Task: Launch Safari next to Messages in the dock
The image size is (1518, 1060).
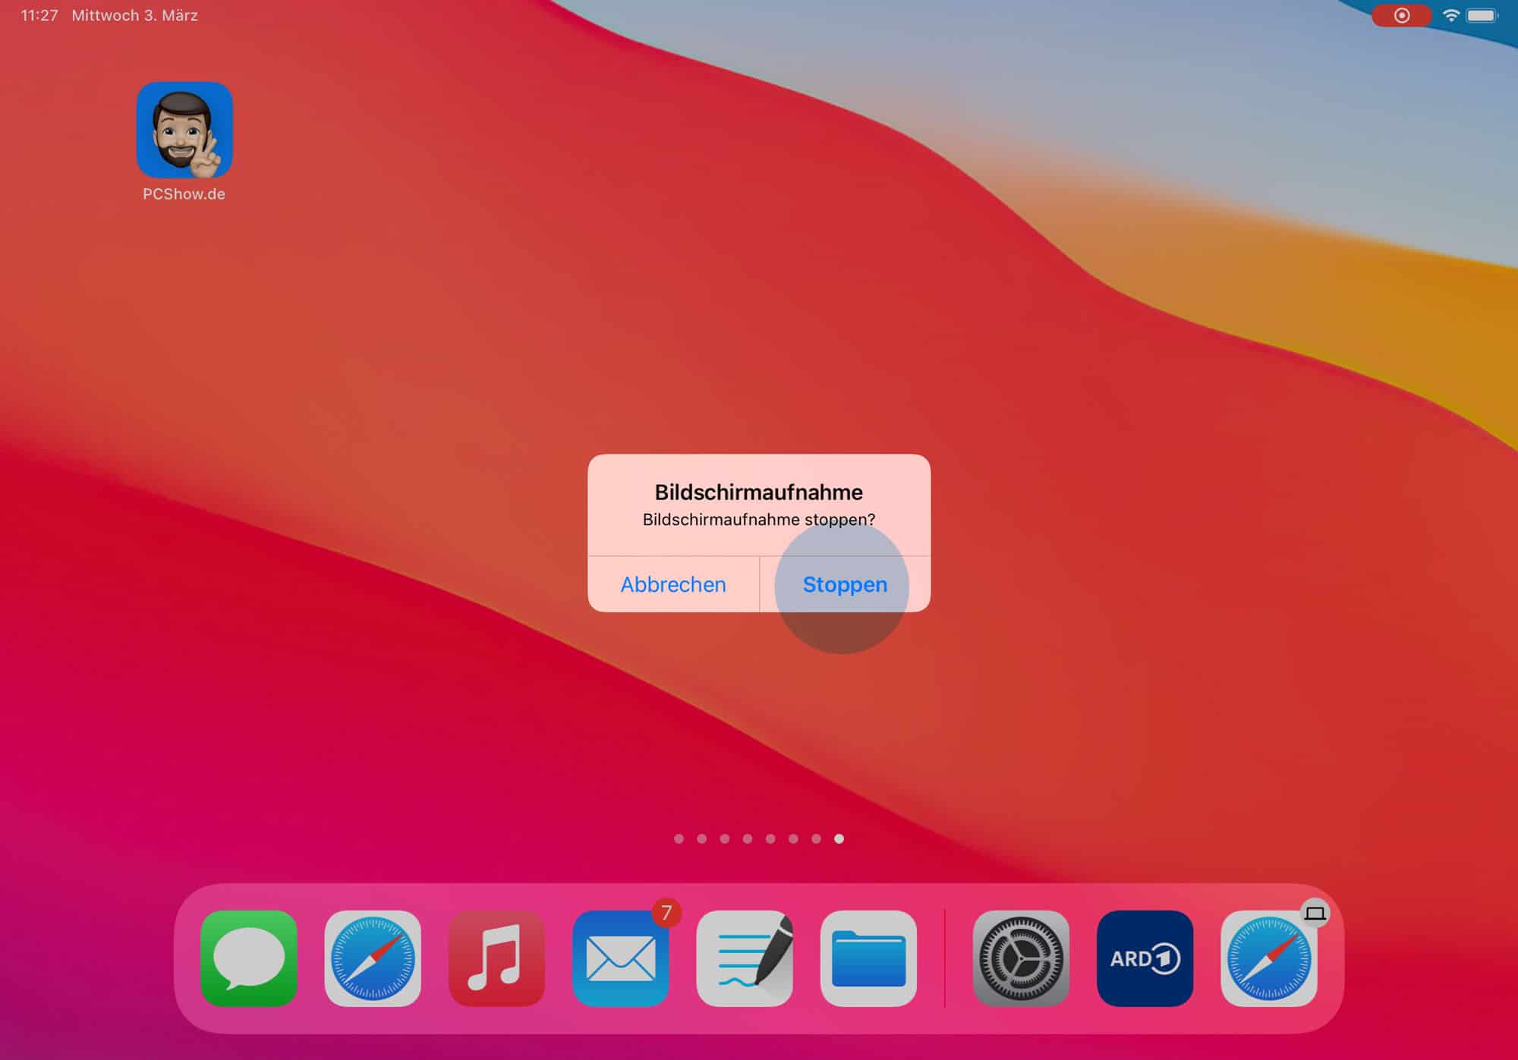Action: tap(373, 958)
